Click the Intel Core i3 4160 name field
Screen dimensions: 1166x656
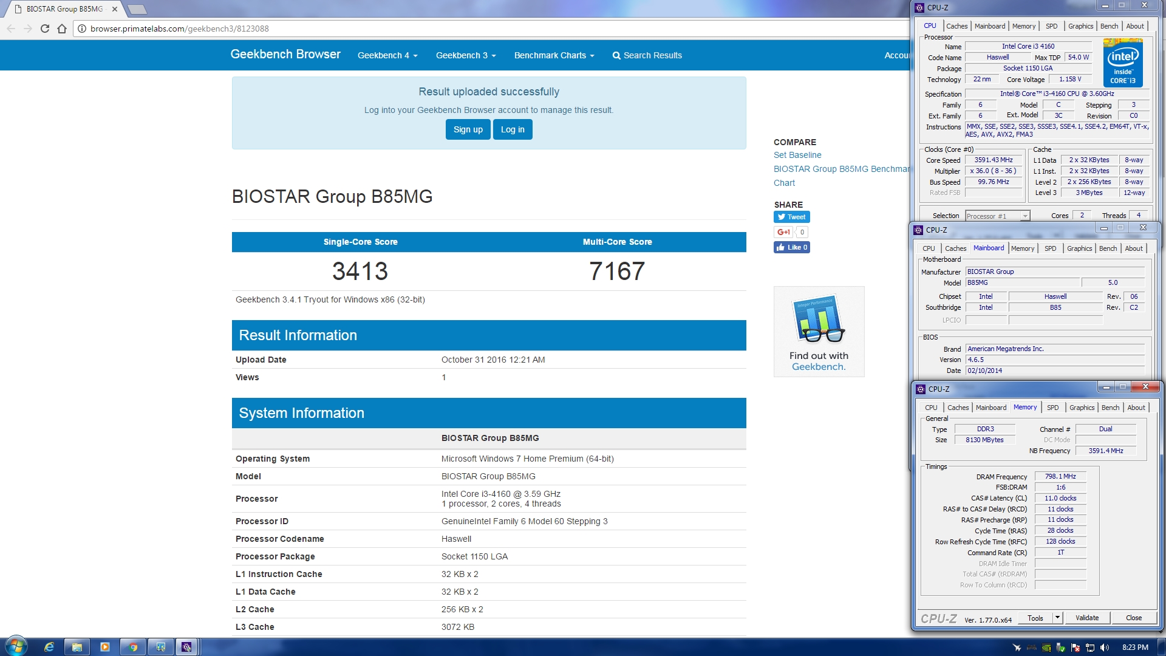coord(1028,46)
